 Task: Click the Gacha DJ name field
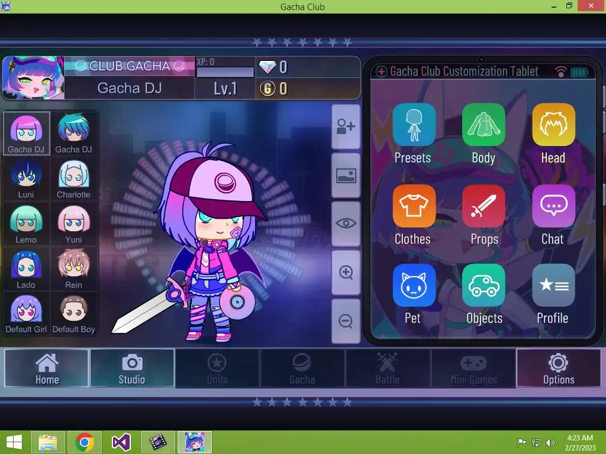click(130, 89)
